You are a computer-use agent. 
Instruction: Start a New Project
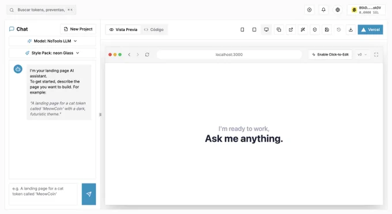78,29
